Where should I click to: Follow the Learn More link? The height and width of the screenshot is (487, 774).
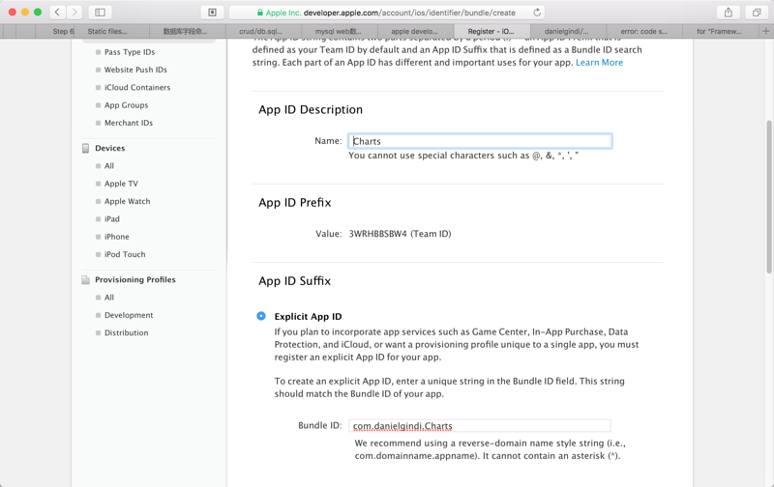(x=599, y=63)
